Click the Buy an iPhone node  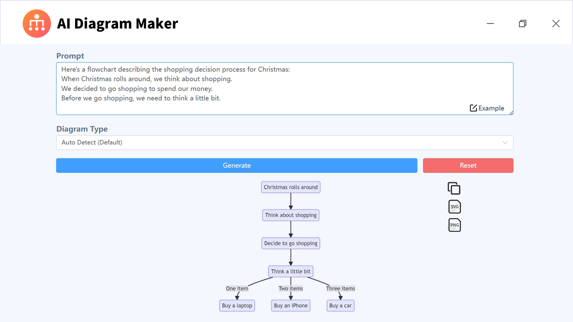[x=291, y=306]
